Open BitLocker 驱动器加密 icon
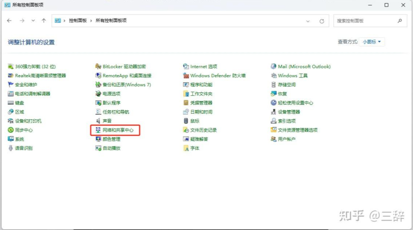This screenshot has width=413, height=230. (98, 67)
